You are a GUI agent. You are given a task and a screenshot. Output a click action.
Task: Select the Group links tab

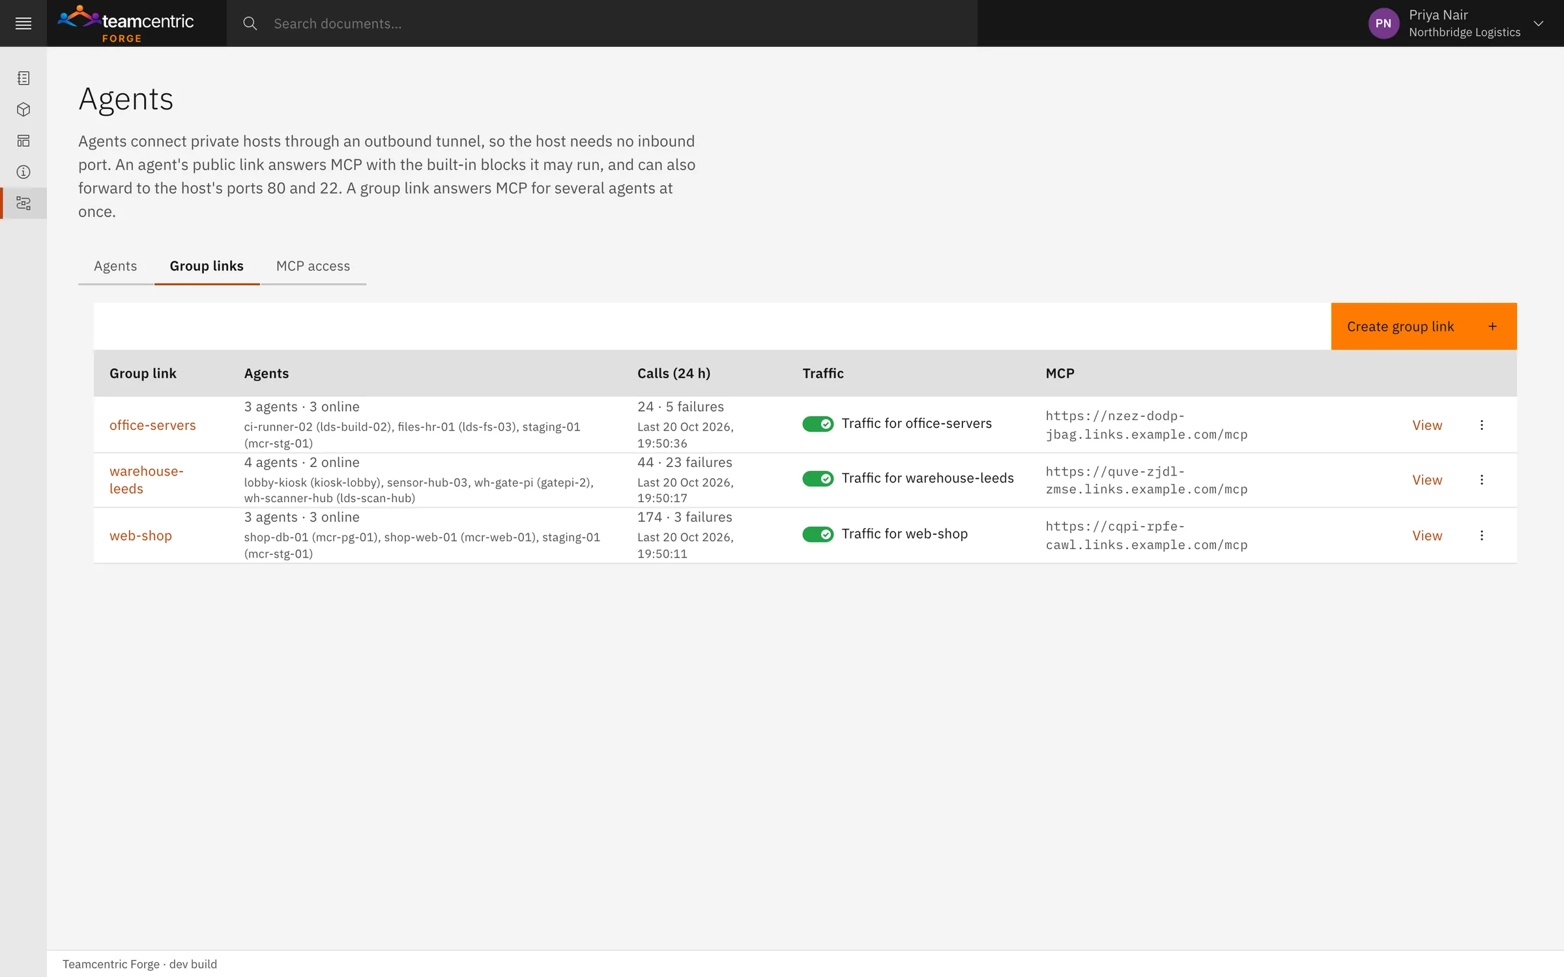pos(207,266)
